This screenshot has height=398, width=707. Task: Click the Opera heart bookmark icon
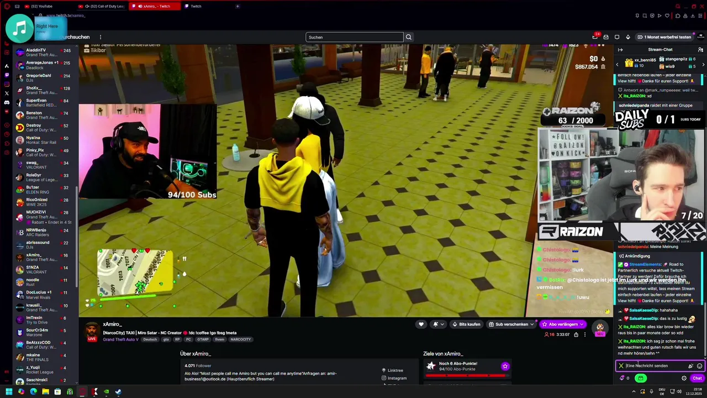[x=667, y=15]
